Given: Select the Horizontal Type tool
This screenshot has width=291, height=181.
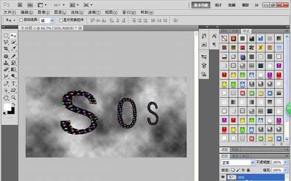Looking at the screenshot, I should (14, 84).
